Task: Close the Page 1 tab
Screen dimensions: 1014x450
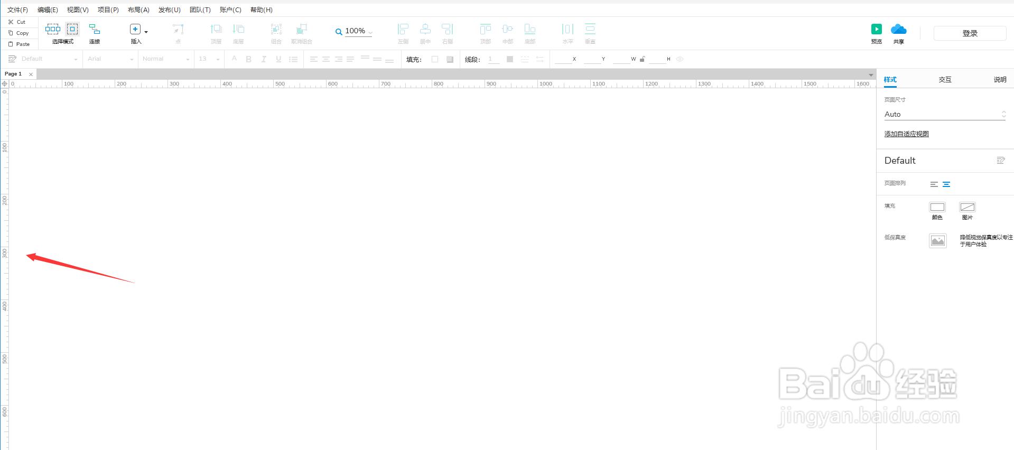Action: coord(31,74)
